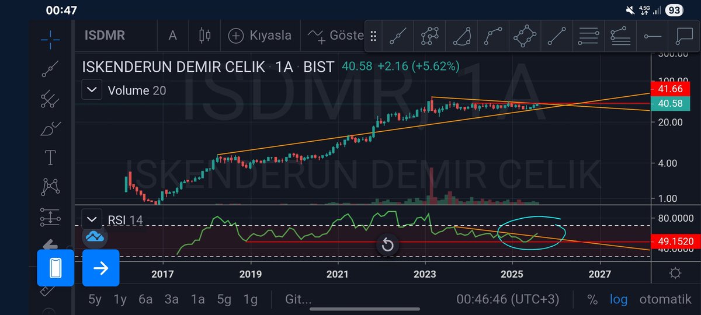Pick the horizontal line tool
701x315 pixels.
click(652, 36)
